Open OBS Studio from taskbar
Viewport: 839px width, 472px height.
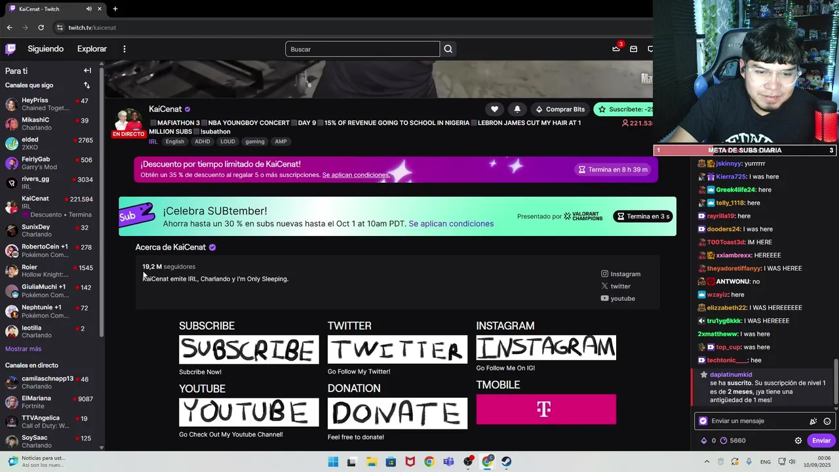[468, 462]
